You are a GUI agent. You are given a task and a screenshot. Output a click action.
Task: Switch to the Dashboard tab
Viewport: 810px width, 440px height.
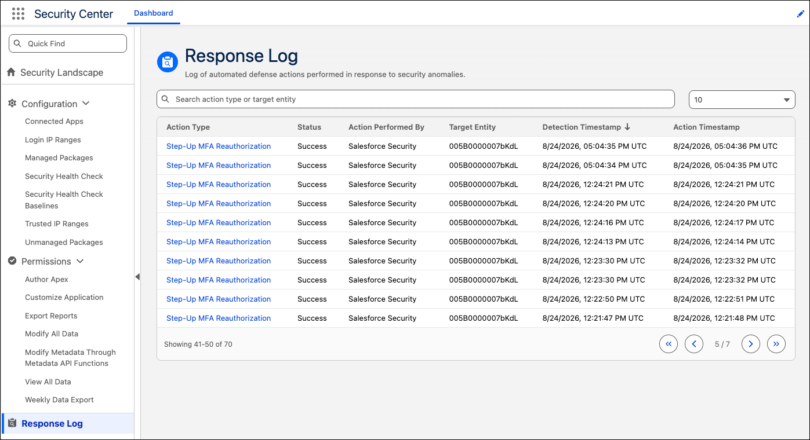coord(154,13)
